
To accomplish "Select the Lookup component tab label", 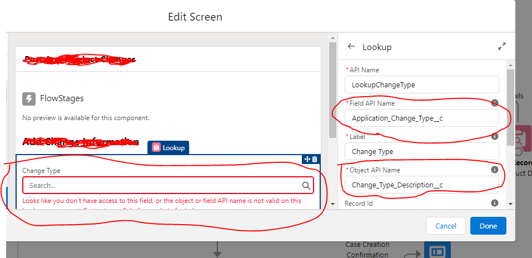I will (173, 148).
